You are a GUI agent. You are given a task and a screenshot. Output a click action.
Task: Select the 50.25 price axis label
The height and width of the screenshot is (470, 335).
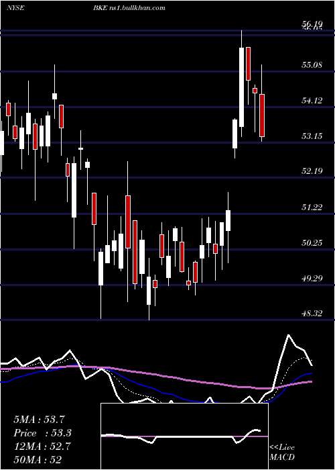(312, 242)
